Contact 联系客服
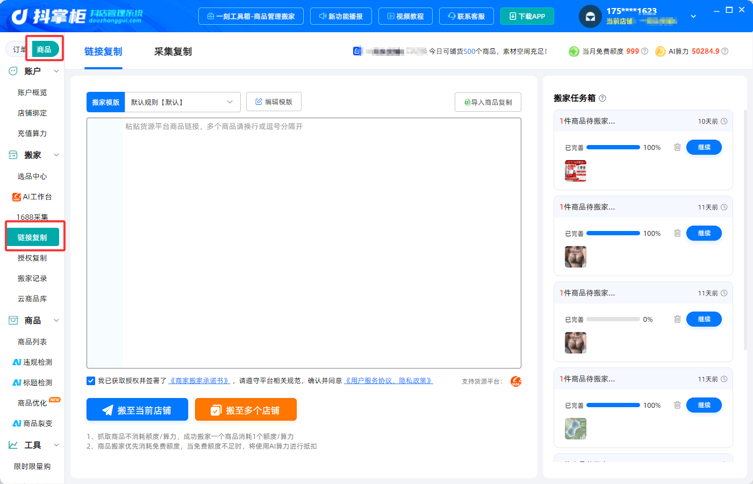This screenshot has height=484, width=753. pyautogui.click(x=467, y=16)
